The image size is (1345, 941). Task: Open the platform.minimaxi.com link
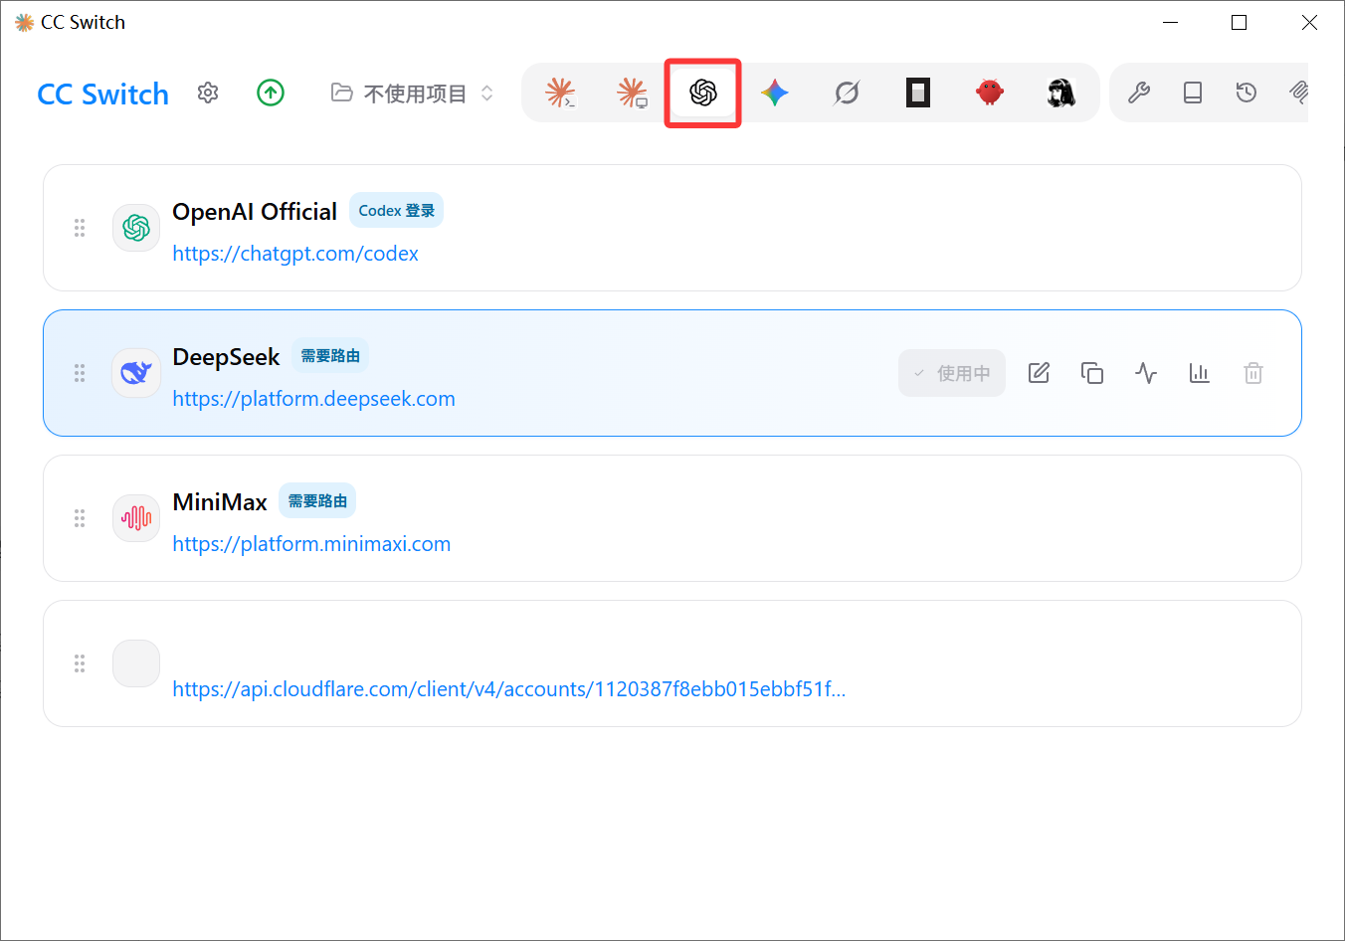[311, 544]
